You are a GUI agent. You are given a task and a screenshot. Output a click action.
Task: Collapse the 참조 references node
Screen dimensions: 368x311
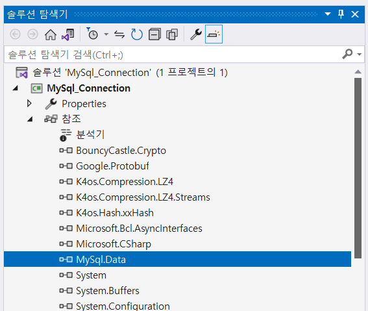pos(30,119)
